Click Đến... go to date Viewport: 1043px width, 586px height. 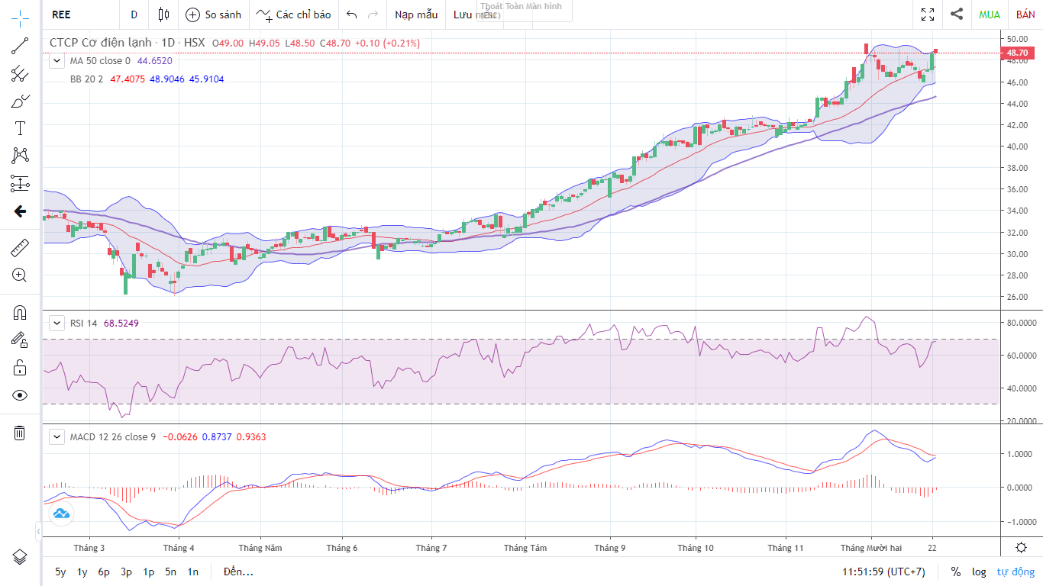pyautogui.click(x=238, y=572)
